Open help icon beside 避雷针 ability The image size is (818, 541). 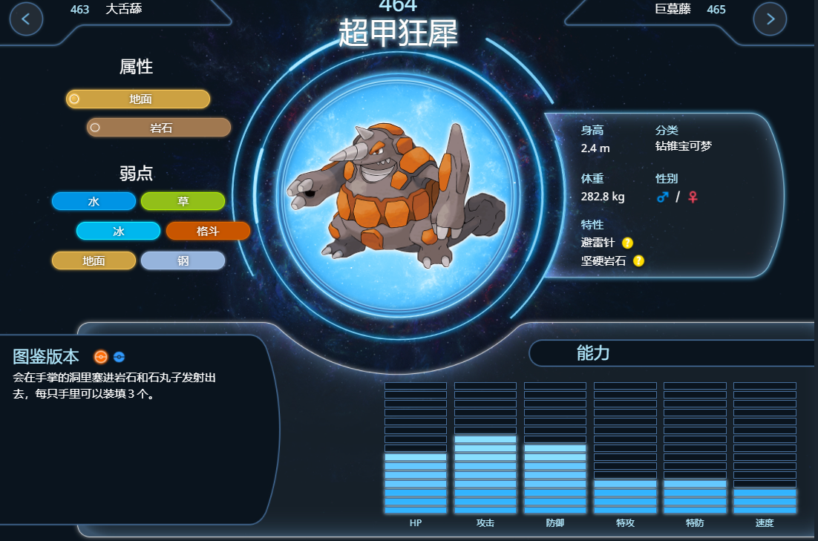coord(627,243)
